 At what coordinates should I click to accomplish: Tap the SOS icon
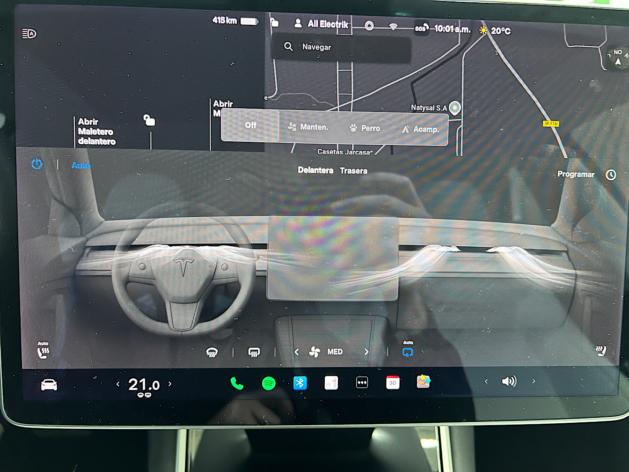pos(421,29)
